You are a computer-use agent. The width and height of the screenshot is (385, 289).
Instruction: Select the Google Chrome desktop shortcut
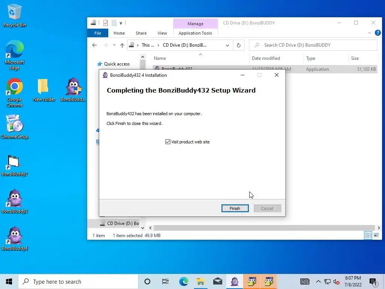coord(15,93)
